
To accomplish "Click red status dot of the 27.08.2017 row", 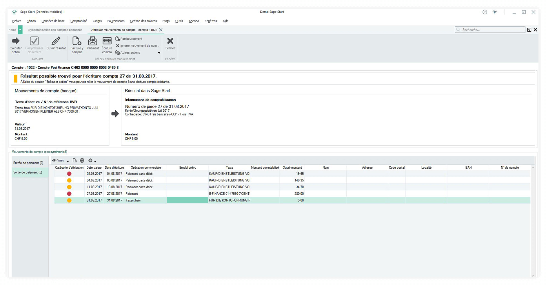I will 69,194.
